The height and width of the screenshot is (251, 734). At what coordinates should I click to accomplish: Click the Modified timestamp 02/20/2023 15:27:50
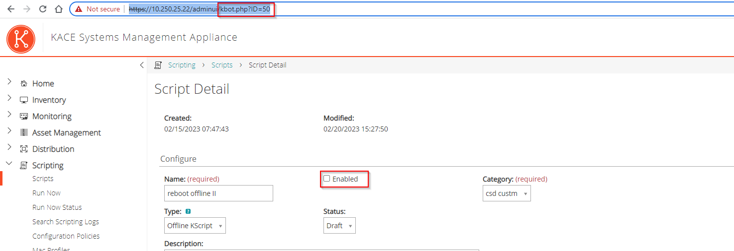356,129
